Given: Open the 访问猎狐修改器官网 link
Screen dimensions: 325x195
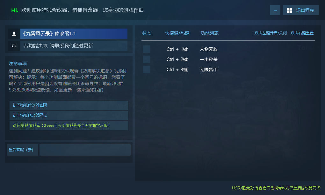Looking at the screenshot, I should point(69,105).
